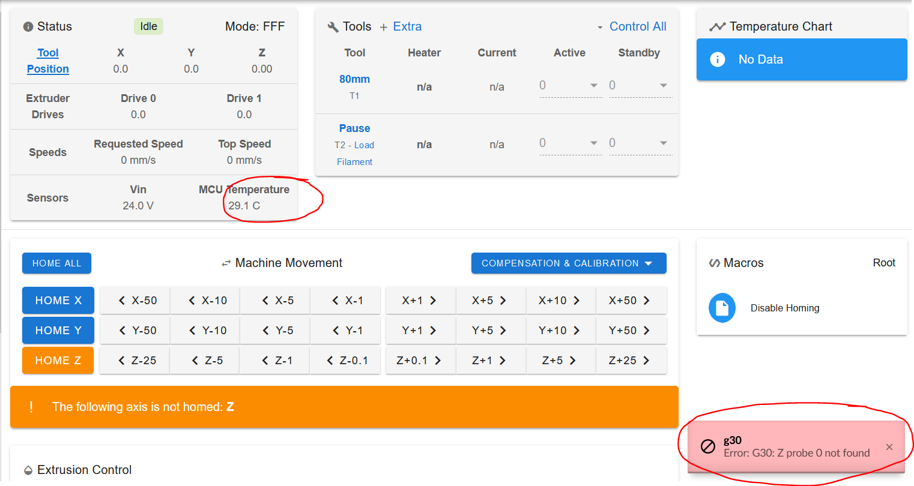Move Z axis by -1

(x=275, y=361)
